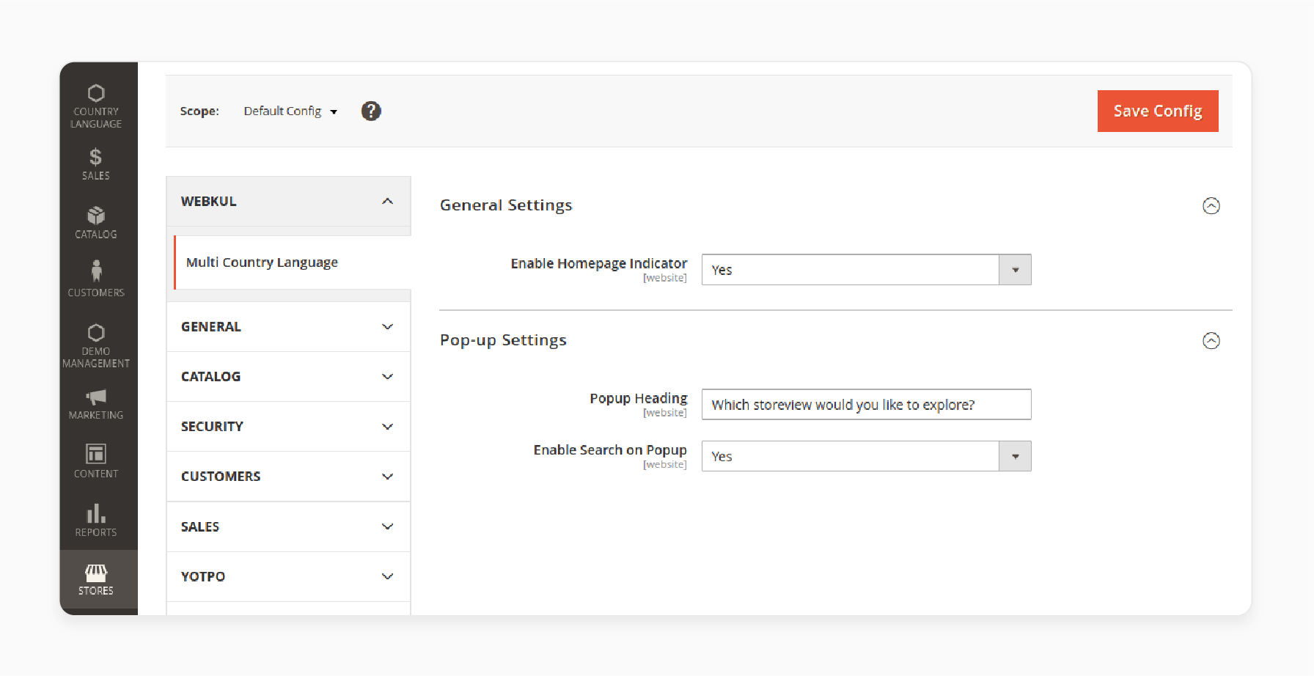Viewport: 1314px width, 676px height.
Task: Open the Scope Default Config dropdown
Action: pyautogui.click(x=290, y=111)
